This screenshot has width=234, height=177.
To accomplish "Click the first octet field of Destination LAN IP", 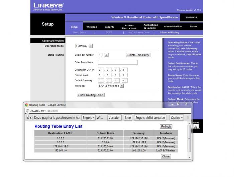I will click(101, 70).
